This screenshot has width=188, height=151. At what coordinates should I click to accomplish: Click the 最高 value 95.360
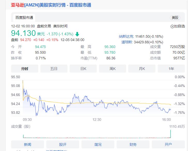[110, 47]
